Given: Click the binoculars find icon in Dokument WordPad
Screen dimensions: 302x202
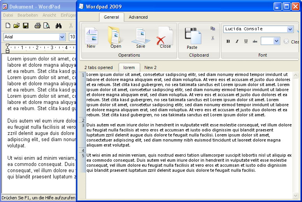Looking at the screenshot, I should [x=58, y=26].
